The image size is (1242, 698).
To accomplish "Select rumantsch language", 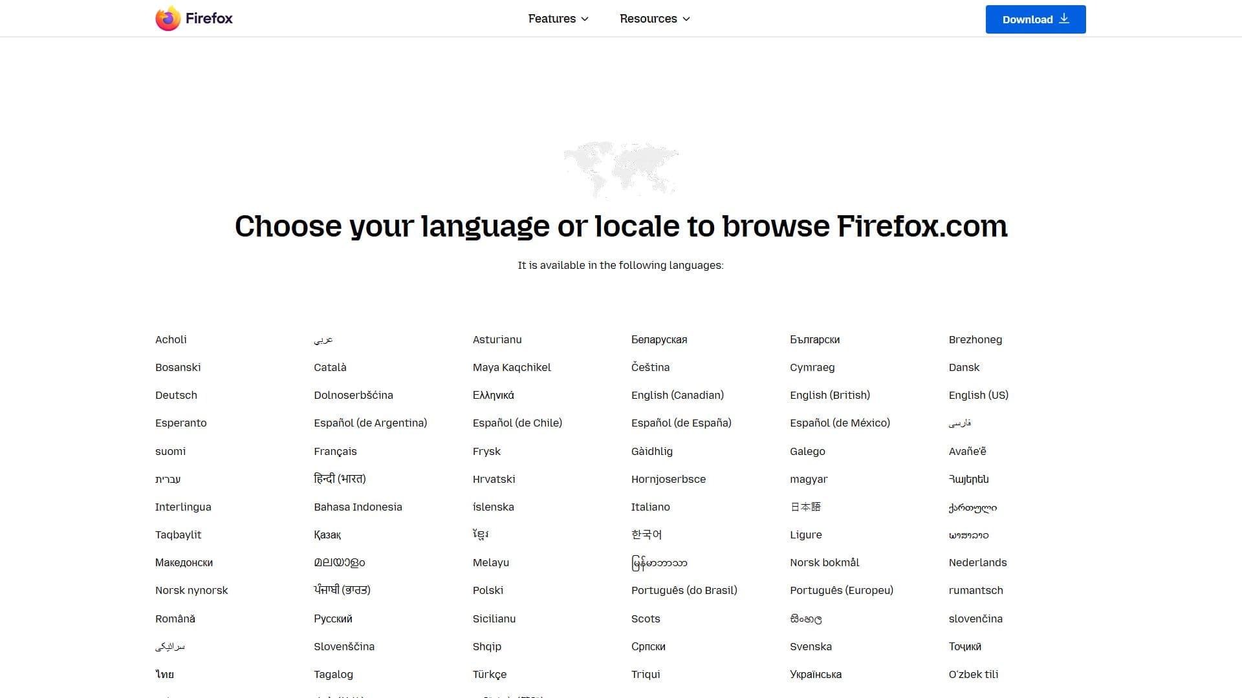I will click(975, 590).
